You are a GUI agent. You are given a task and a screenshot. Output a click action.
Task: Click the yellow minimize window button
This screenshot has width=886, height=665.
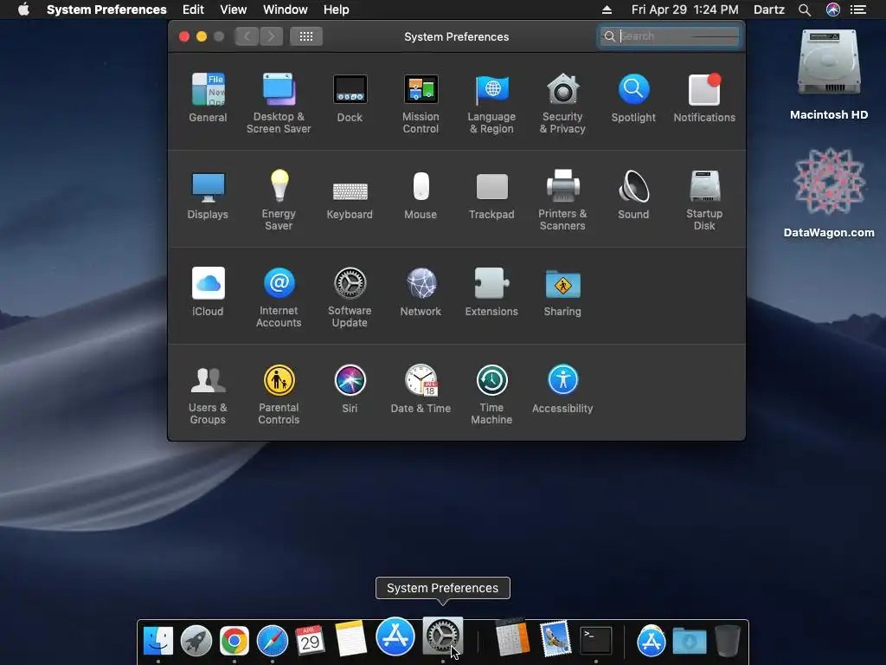coord(201,36)
